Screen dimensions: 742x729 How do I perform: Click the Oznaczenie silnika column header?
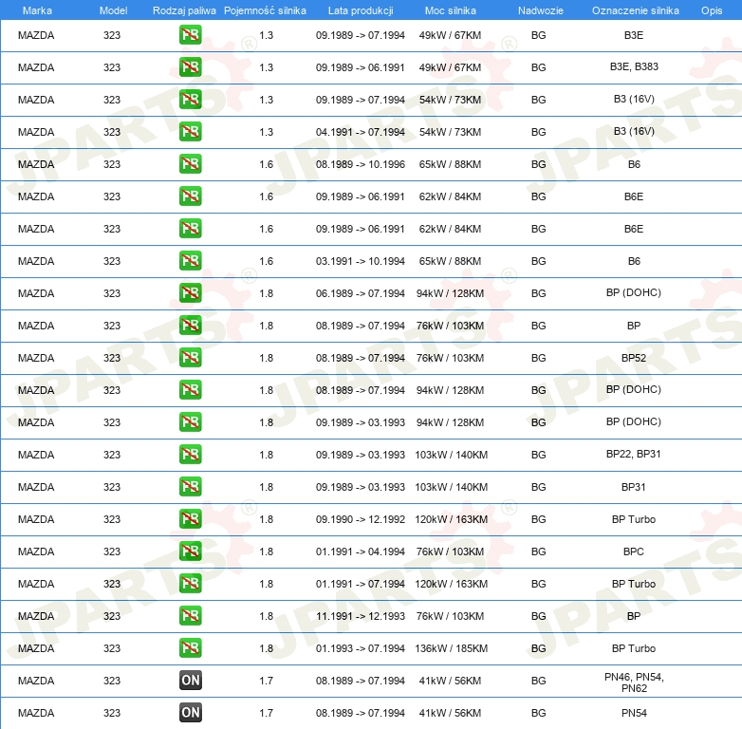635,10
